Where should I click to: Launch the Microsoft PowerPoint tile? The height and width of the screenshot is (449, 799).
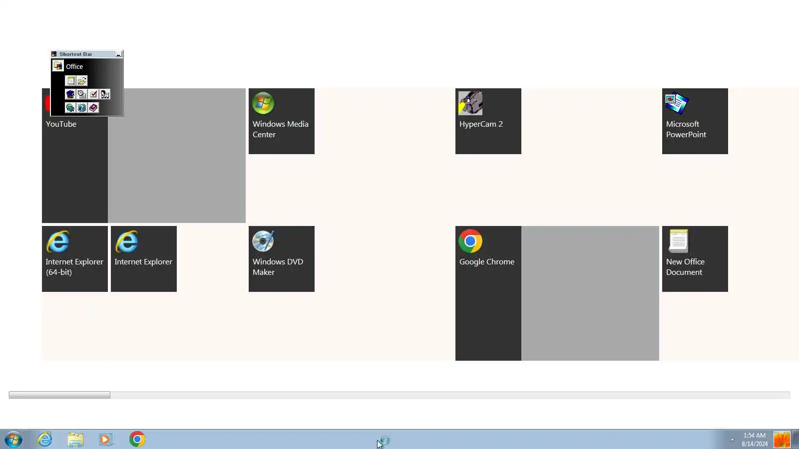pos(695,121)
